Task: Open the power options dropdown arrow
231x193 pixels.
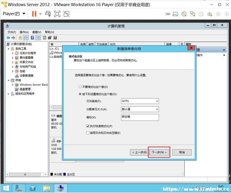Action: point(40,14)
